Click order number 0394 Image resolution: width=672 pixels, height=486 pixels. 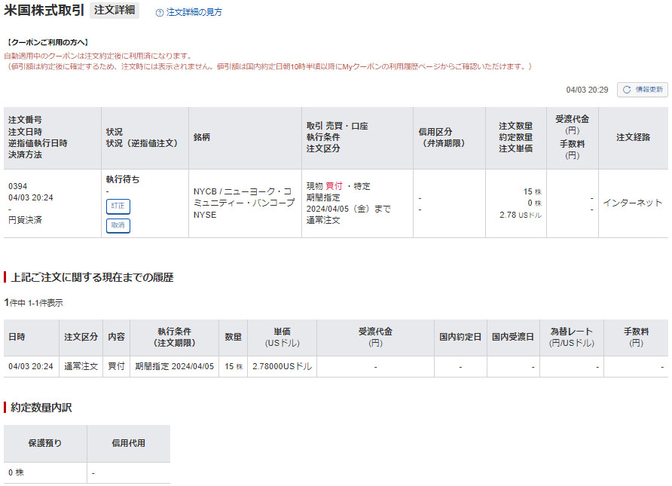pos(17,185)
